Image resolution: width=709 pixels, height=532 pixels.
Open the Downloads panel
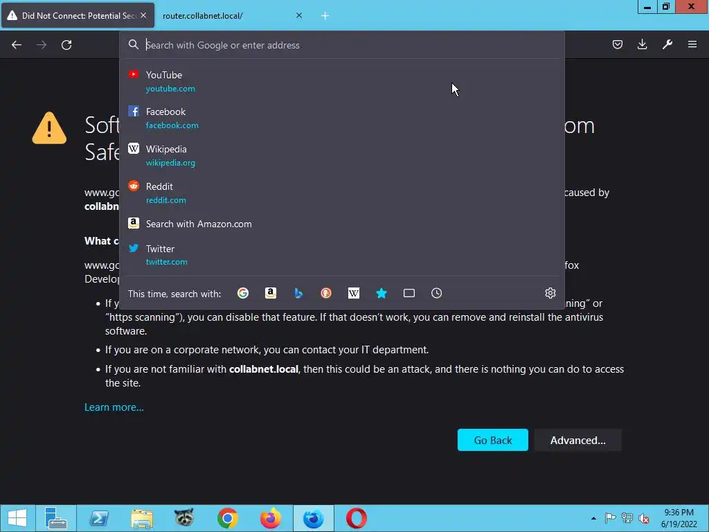(x=642, y=44)
